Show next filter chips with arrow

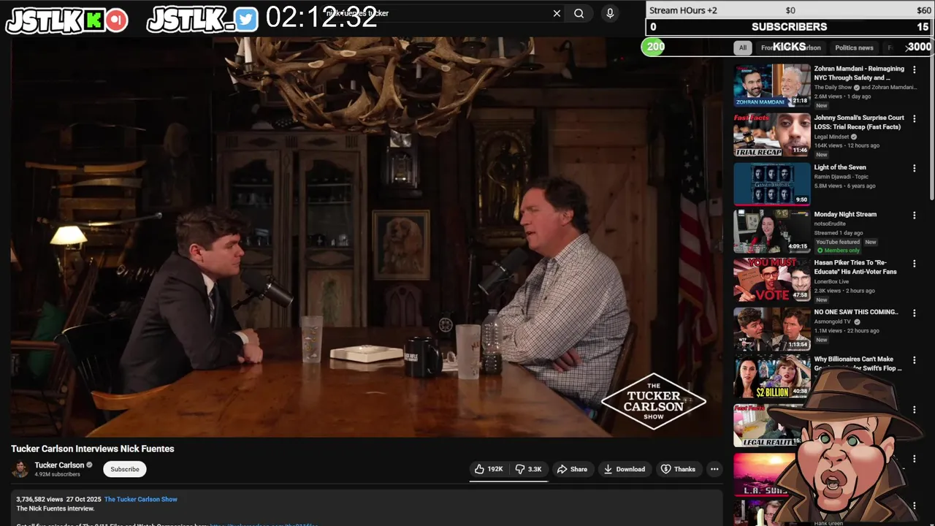click(908, 47)
